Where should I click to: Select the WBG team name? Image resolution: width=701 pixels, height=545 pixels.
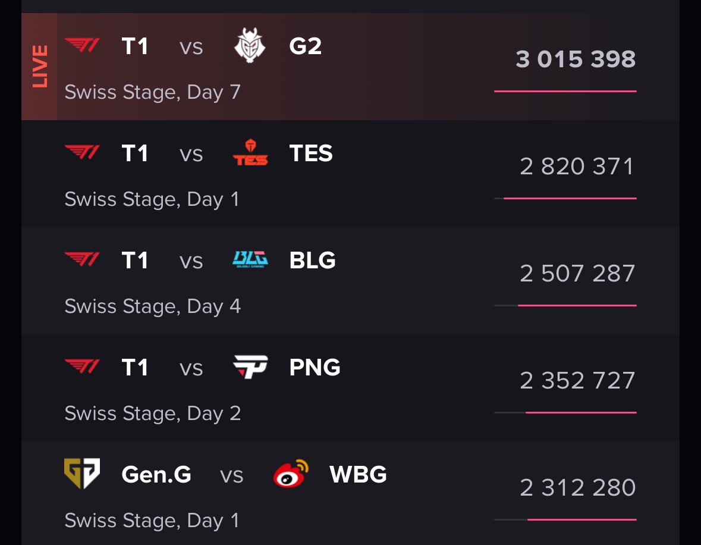coord(358,474)
